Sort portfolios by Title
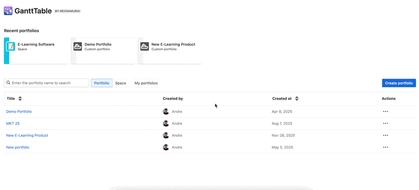This screenshot has width=419, height=190. click(x=20, y=98)
